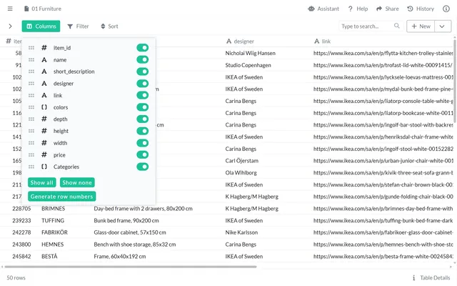Expand the New button dropdown arrow
Viewport: 457px width, 286px height.
coord(443,26)
